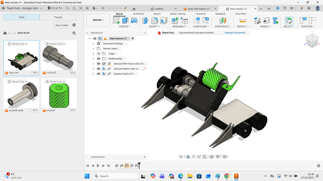Click the 6wd drum breadcrumb
Image resolution: width=323 pixels, height=181 pixels.
pyautogui.click(x=23, y=33)
